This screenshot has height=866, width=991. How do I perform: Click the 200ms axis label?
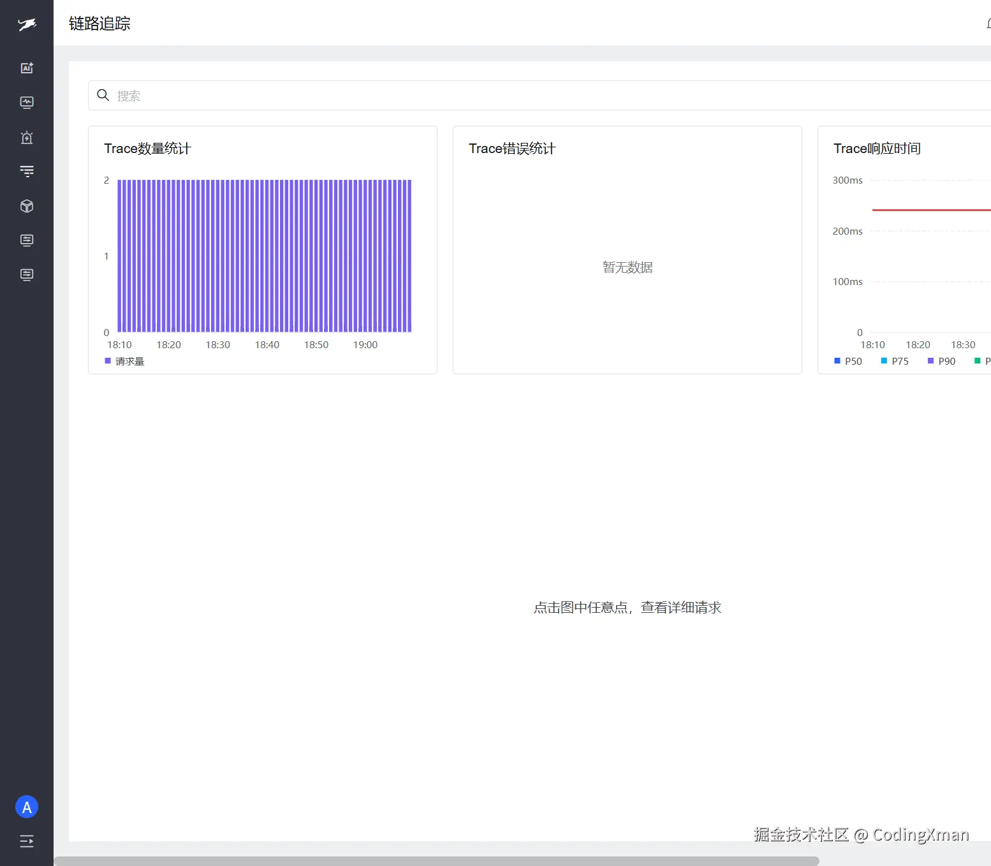848,231
